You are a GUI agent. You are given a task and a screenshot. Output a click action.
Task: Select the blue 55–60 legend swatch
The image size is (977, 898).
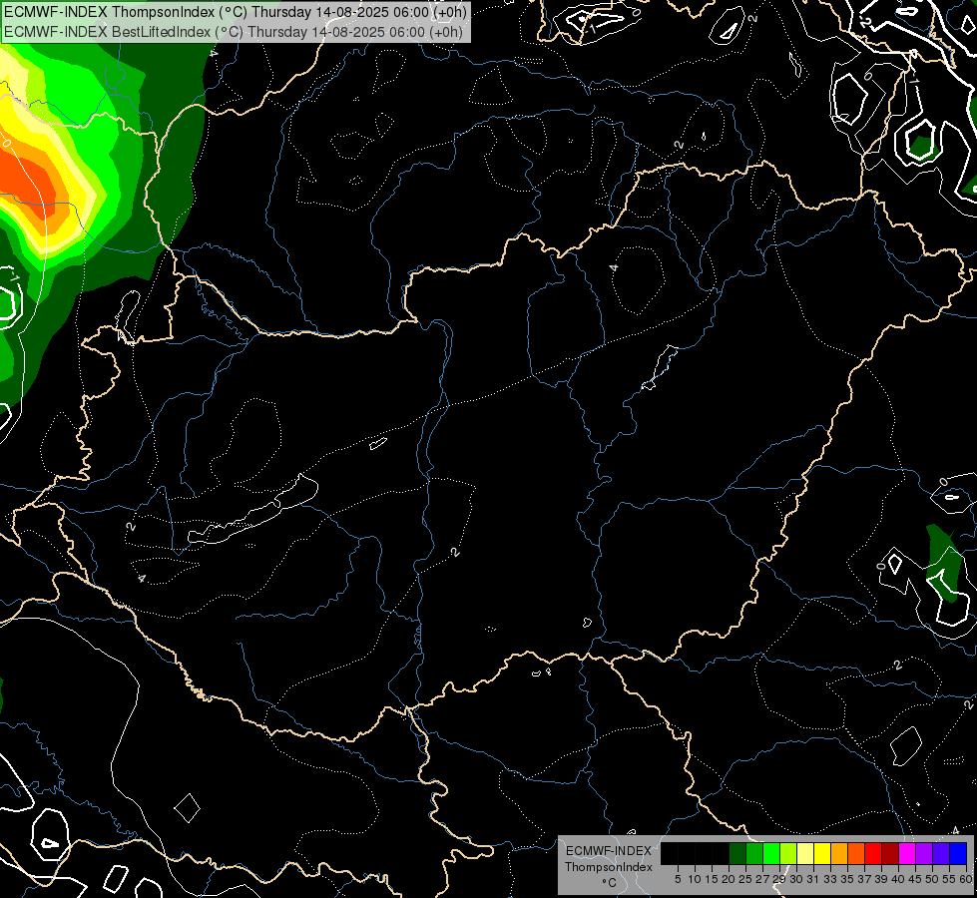(x=958, y=853)
